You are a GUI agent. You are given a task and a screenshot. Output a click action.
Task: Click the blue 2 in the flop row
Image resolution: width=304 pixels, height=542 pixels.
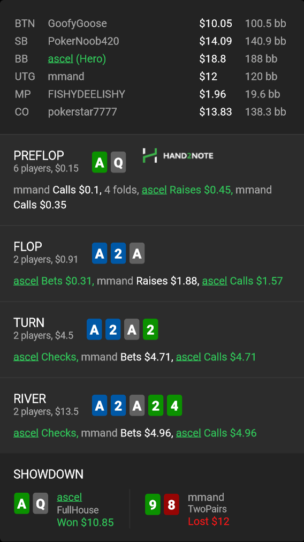tap(118, 253)
